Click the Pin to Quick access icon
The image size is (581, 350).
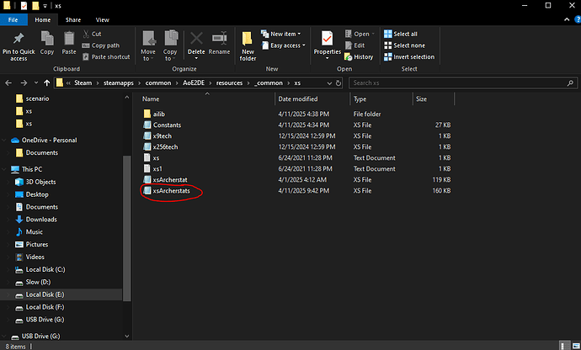(19, 39)
